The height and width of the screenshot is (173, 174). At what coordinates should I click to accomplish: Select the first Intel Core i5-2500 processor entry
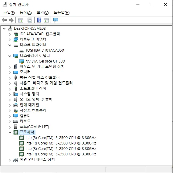(61, 138)
